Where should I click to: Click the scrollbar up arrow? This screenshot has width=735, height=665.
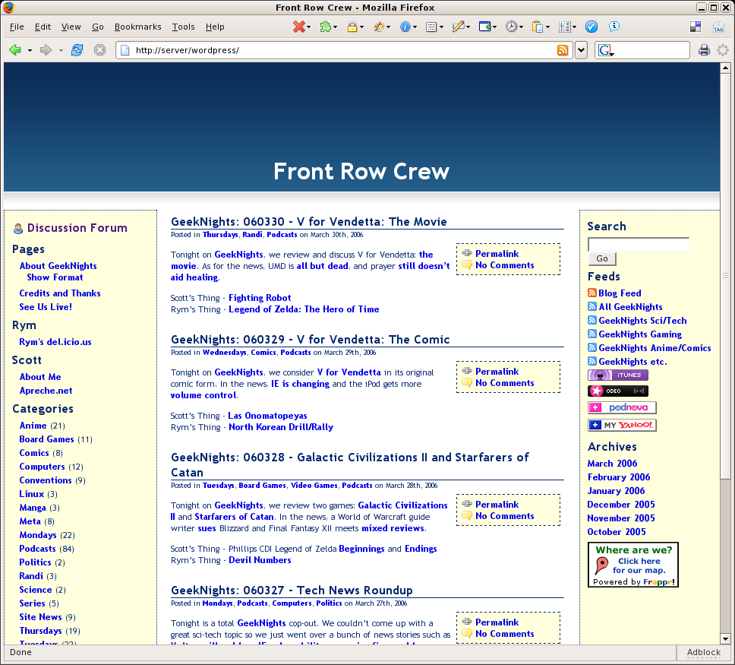(725, 68)
